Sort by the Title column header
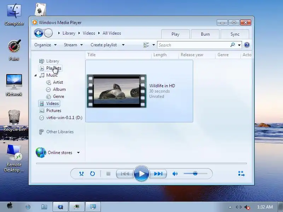The image size is (283, 212). [x=118, y=55]
